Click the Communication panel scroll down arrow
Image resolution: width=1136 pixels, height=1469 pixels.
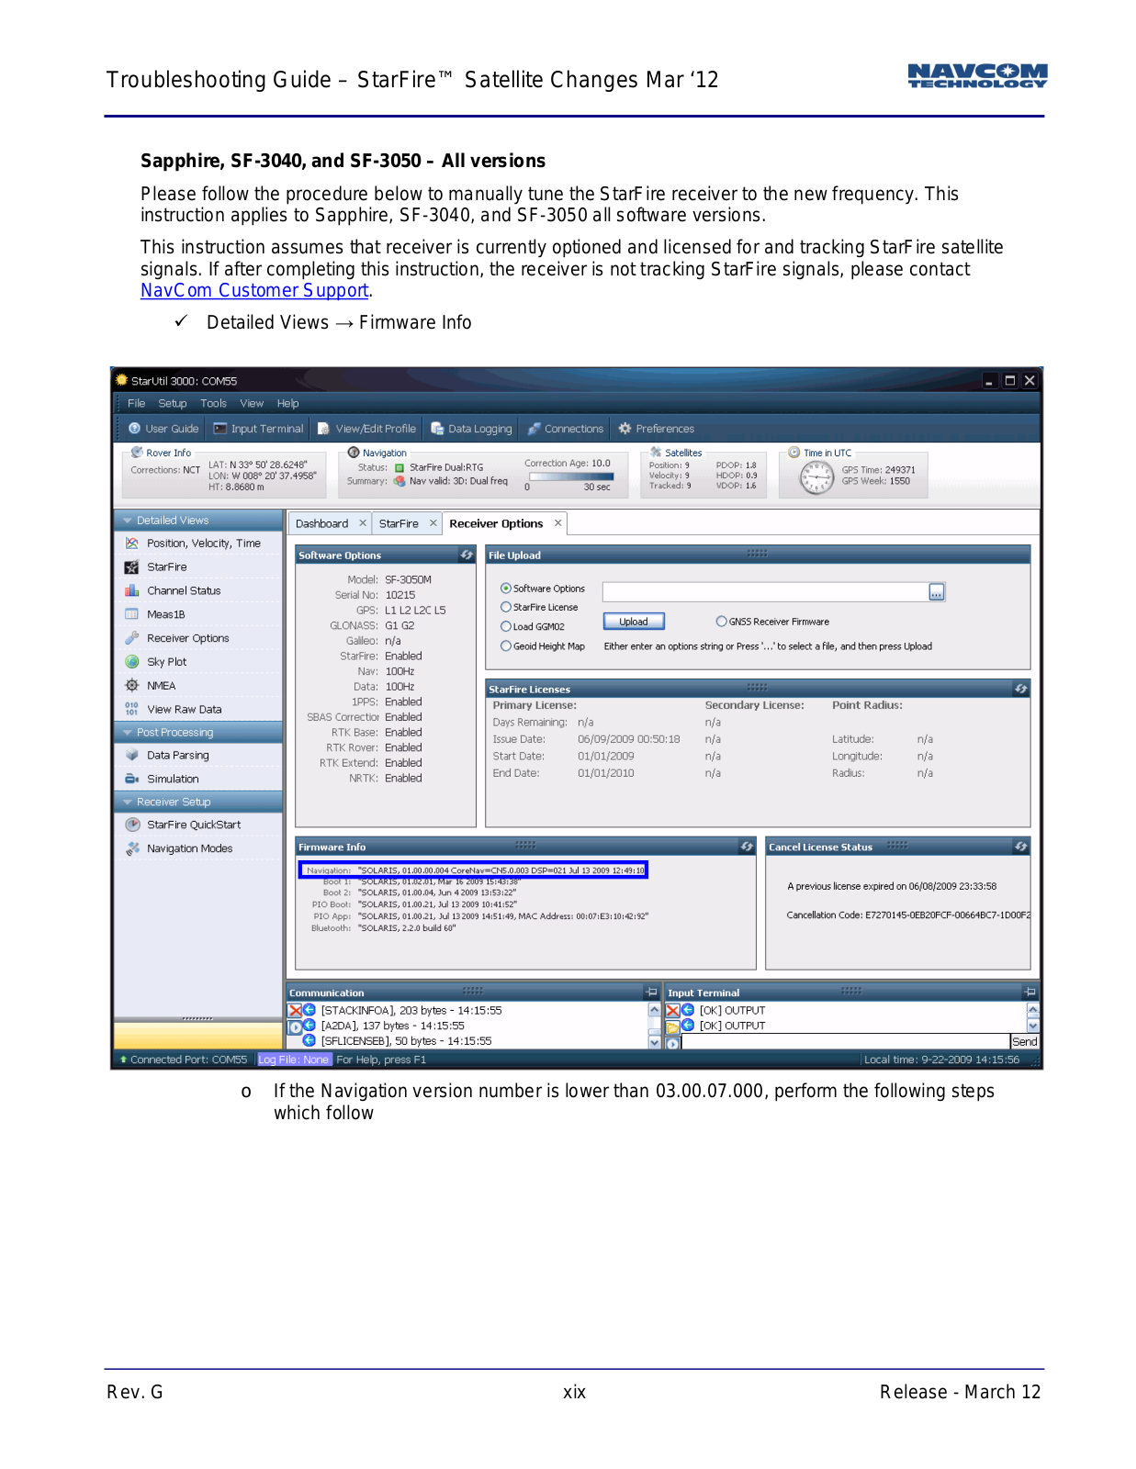coord(655,1042)
